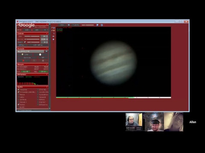
Task: Click the round blue icon in preview toolbar
Action: tap(102, 25)
